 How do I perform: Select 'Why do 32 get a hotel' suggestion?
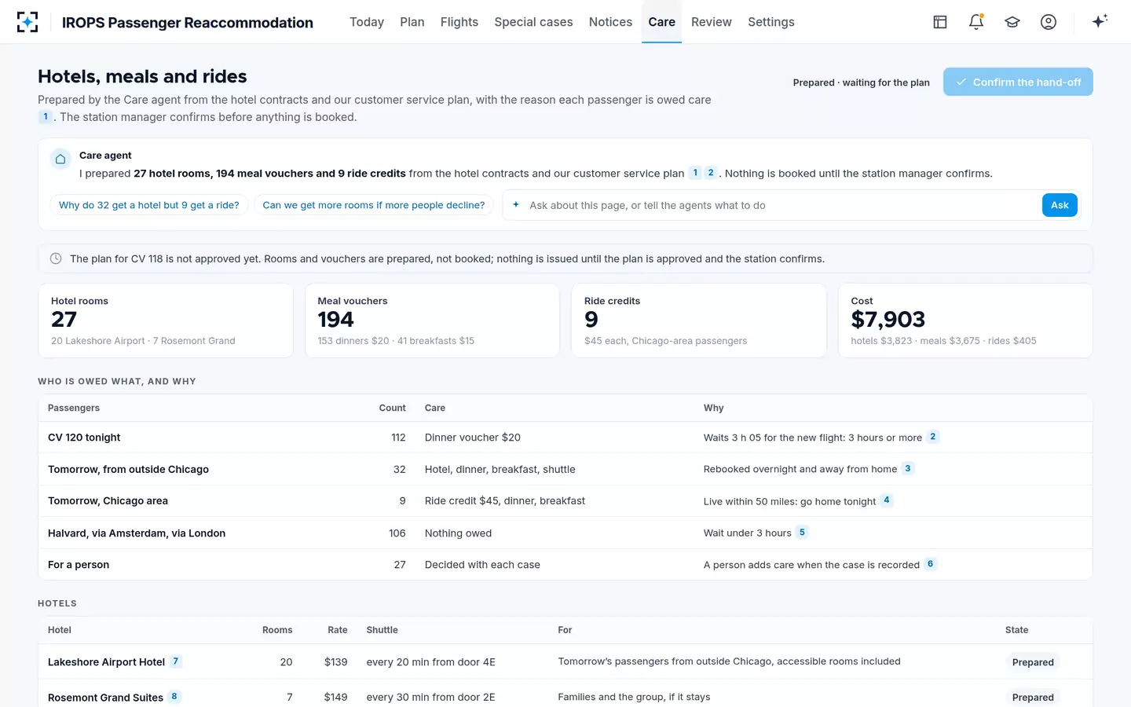pos(149,205)
